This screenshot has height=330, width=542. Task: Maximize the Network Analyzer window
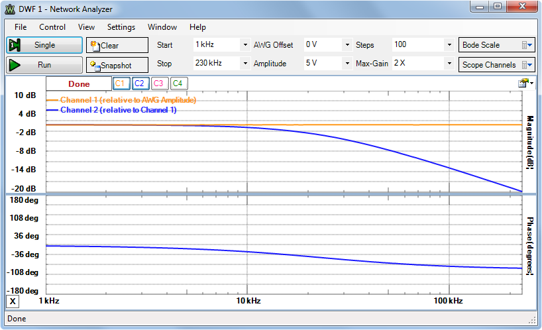click(498, 7)
